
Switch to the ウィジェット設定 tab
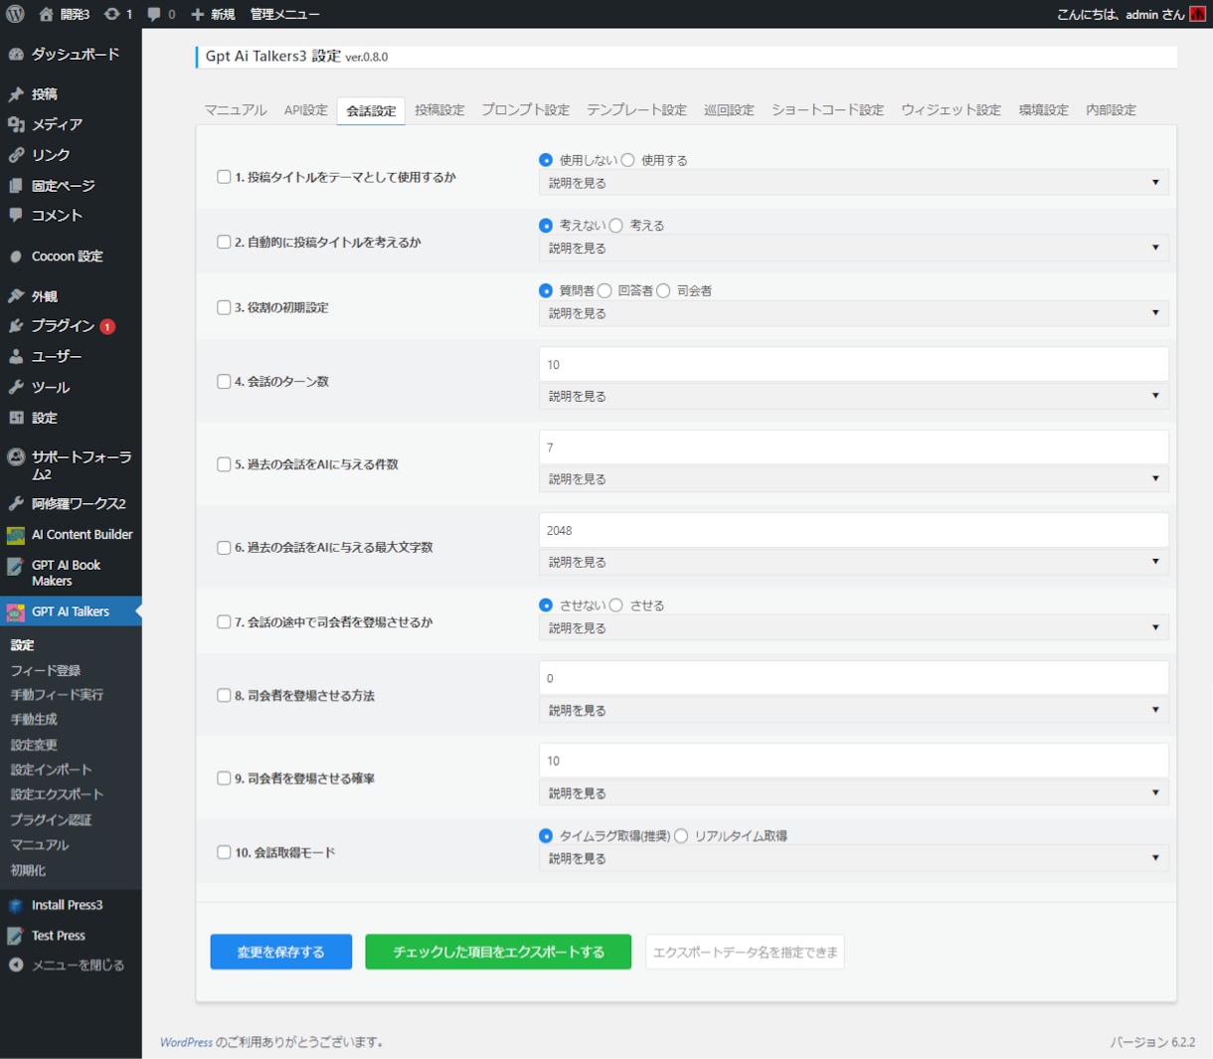(x=951, y=110)
